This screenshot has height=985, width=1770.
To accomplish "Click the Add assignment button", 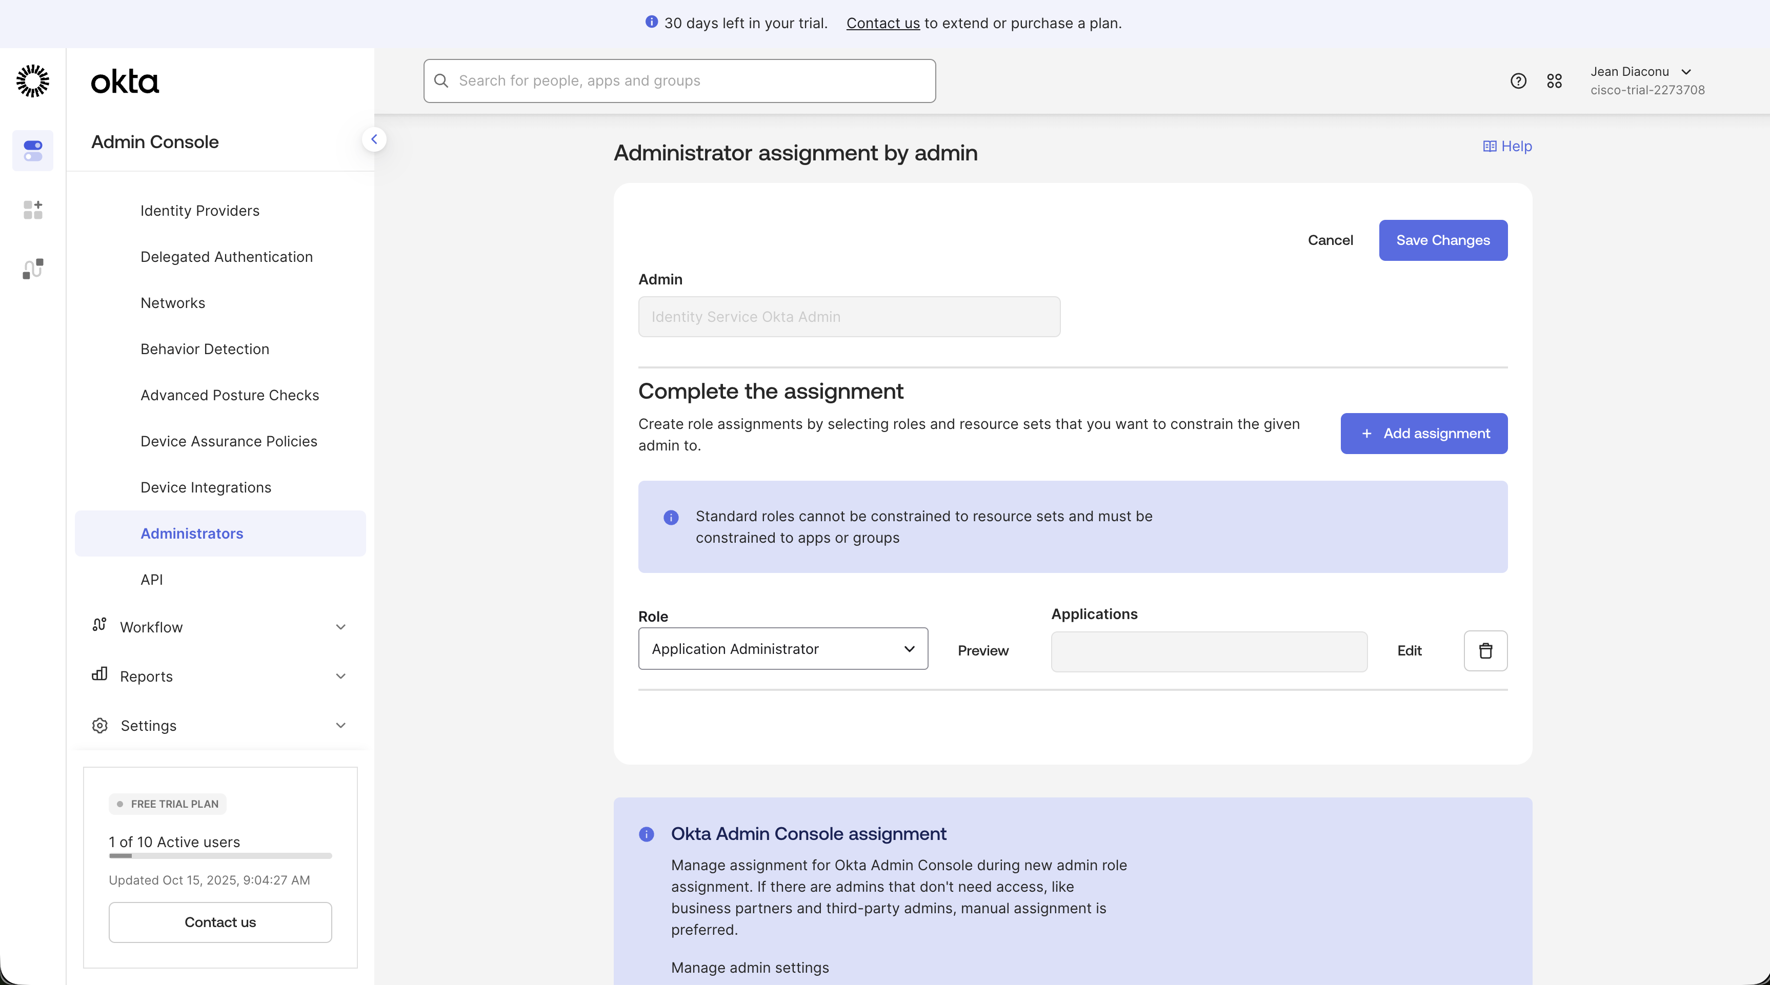I will [1424, 434].
